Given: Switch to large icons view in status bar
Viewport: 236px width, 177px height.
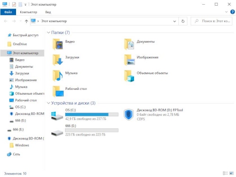Looking at the screenshot, I should 231,173.
